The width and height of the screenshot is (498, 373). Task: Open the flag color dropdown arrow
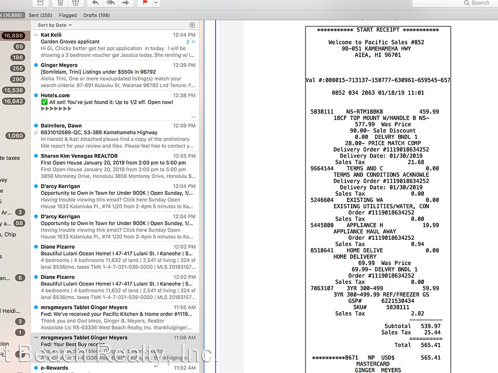coord(156,3)
